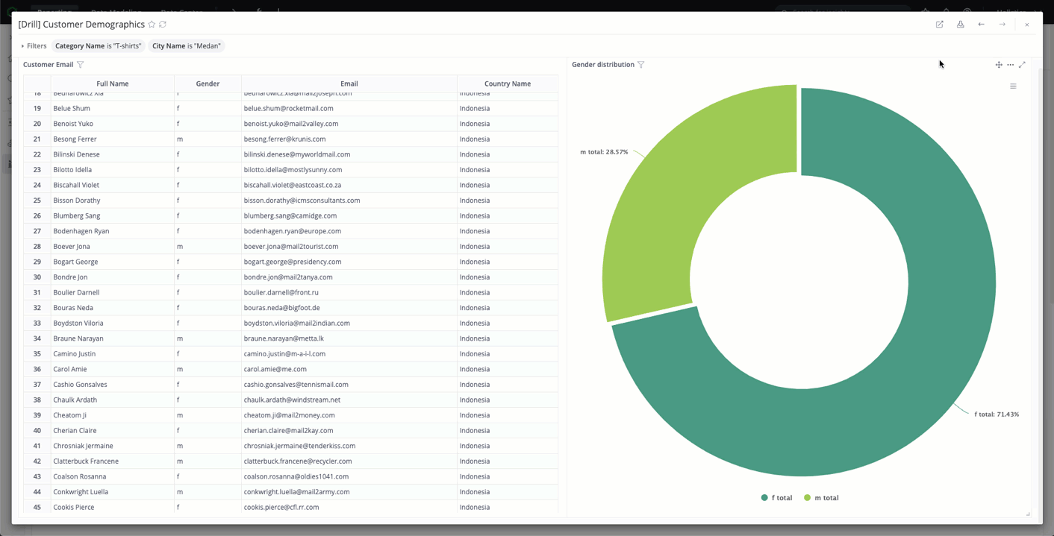Click the Category Name is T-shirts filter chip
The height and width of the screenshot is (536, 1054).
[97, 45]
